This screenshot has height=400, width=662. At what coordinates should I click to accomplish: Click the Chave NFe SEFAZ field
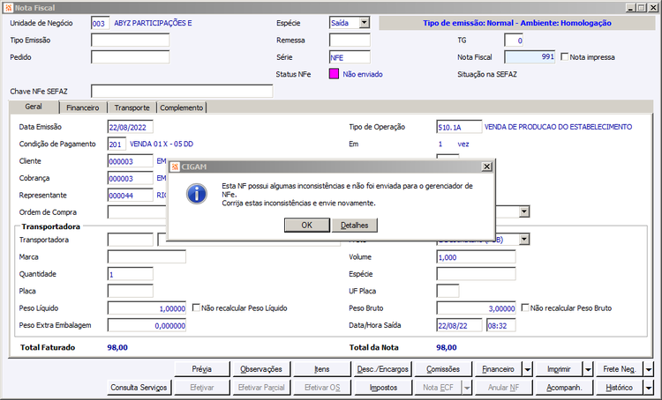(x=182, y=91)
